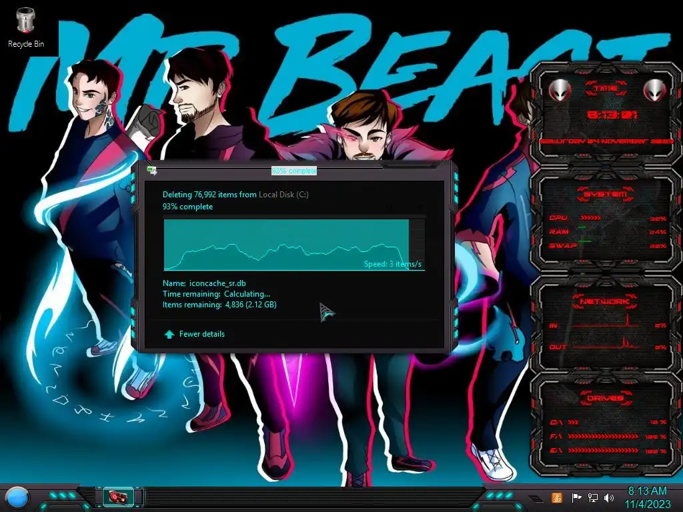Click the NETWORK widget header

tap(606, 301)
